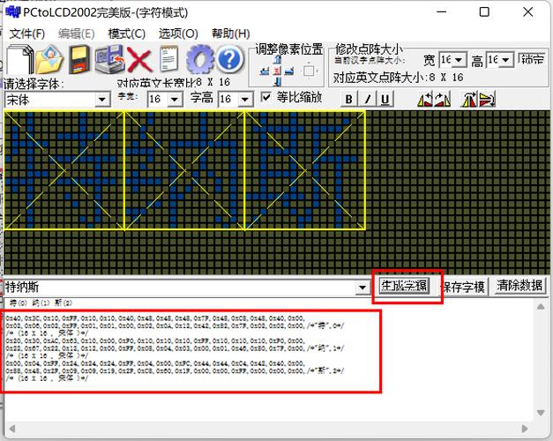This screenshot has width=553, height=441.
Task: Shift pixels up with the up arrow
Action: click(278, 60)
